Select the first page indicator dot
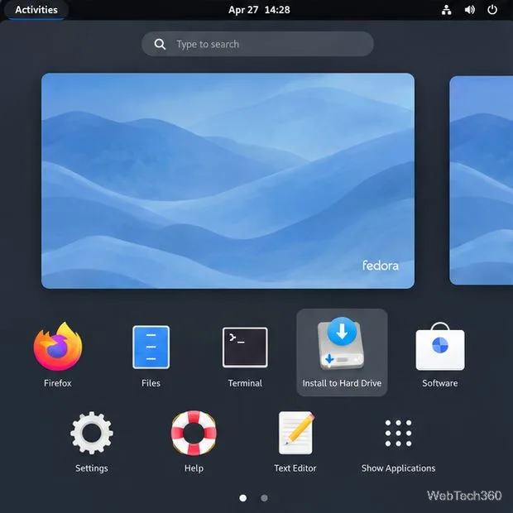This screenshot has height=513, width=513. pos(242,497)
